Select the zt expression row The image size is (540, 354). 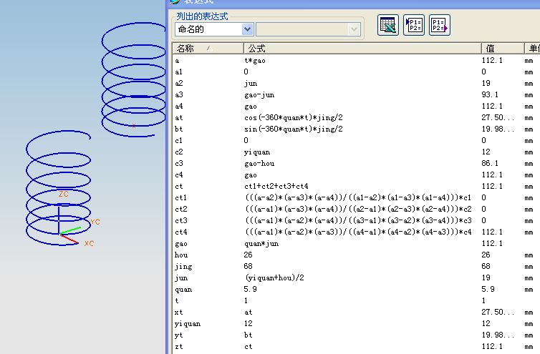pyautogui.click(x=356, y=346)
